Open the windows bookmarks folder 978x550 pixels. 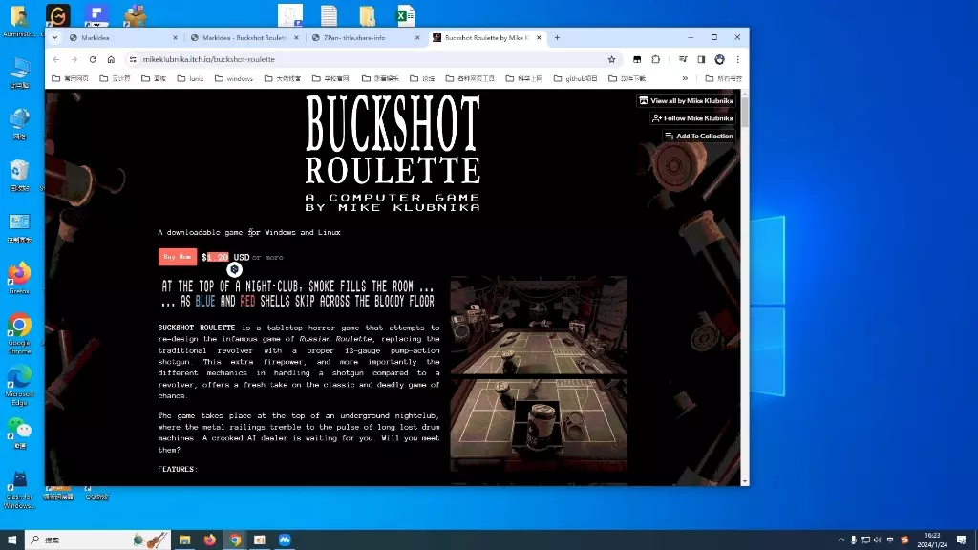click(x=234, y=78)
